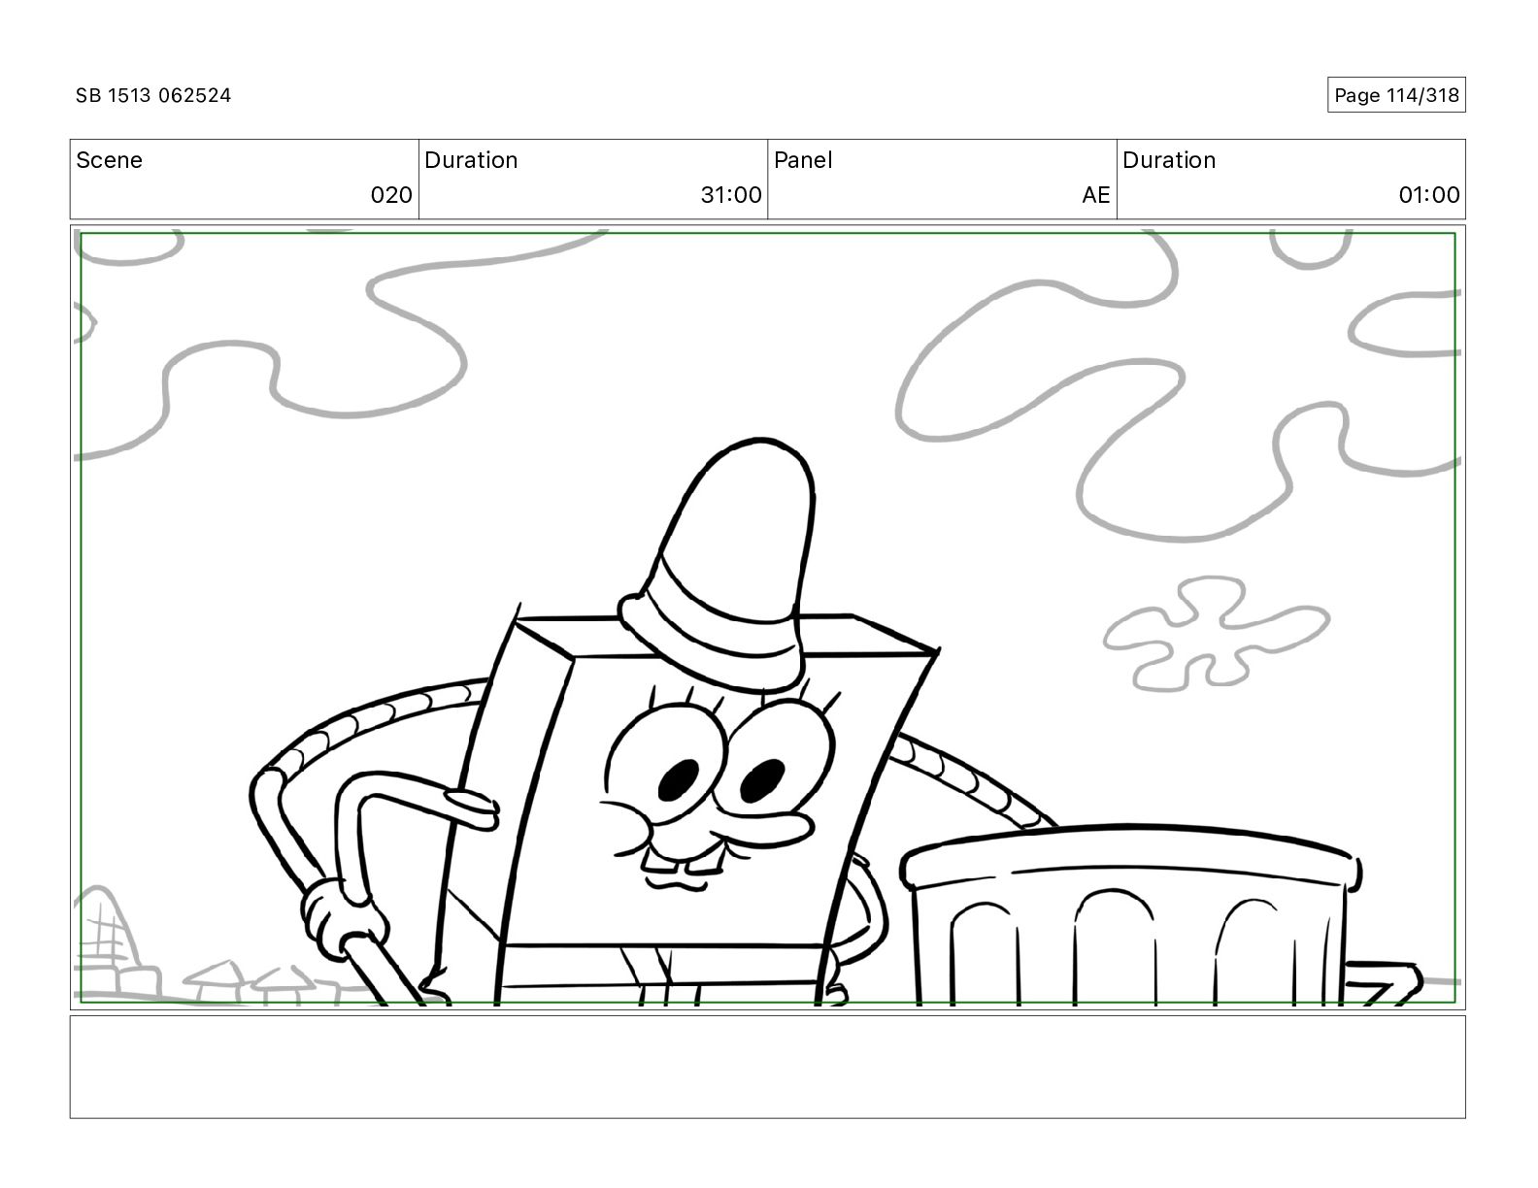1538x1188 pixels.
Task: Click the 'Scene' header label
Action: tap(109, 160)
